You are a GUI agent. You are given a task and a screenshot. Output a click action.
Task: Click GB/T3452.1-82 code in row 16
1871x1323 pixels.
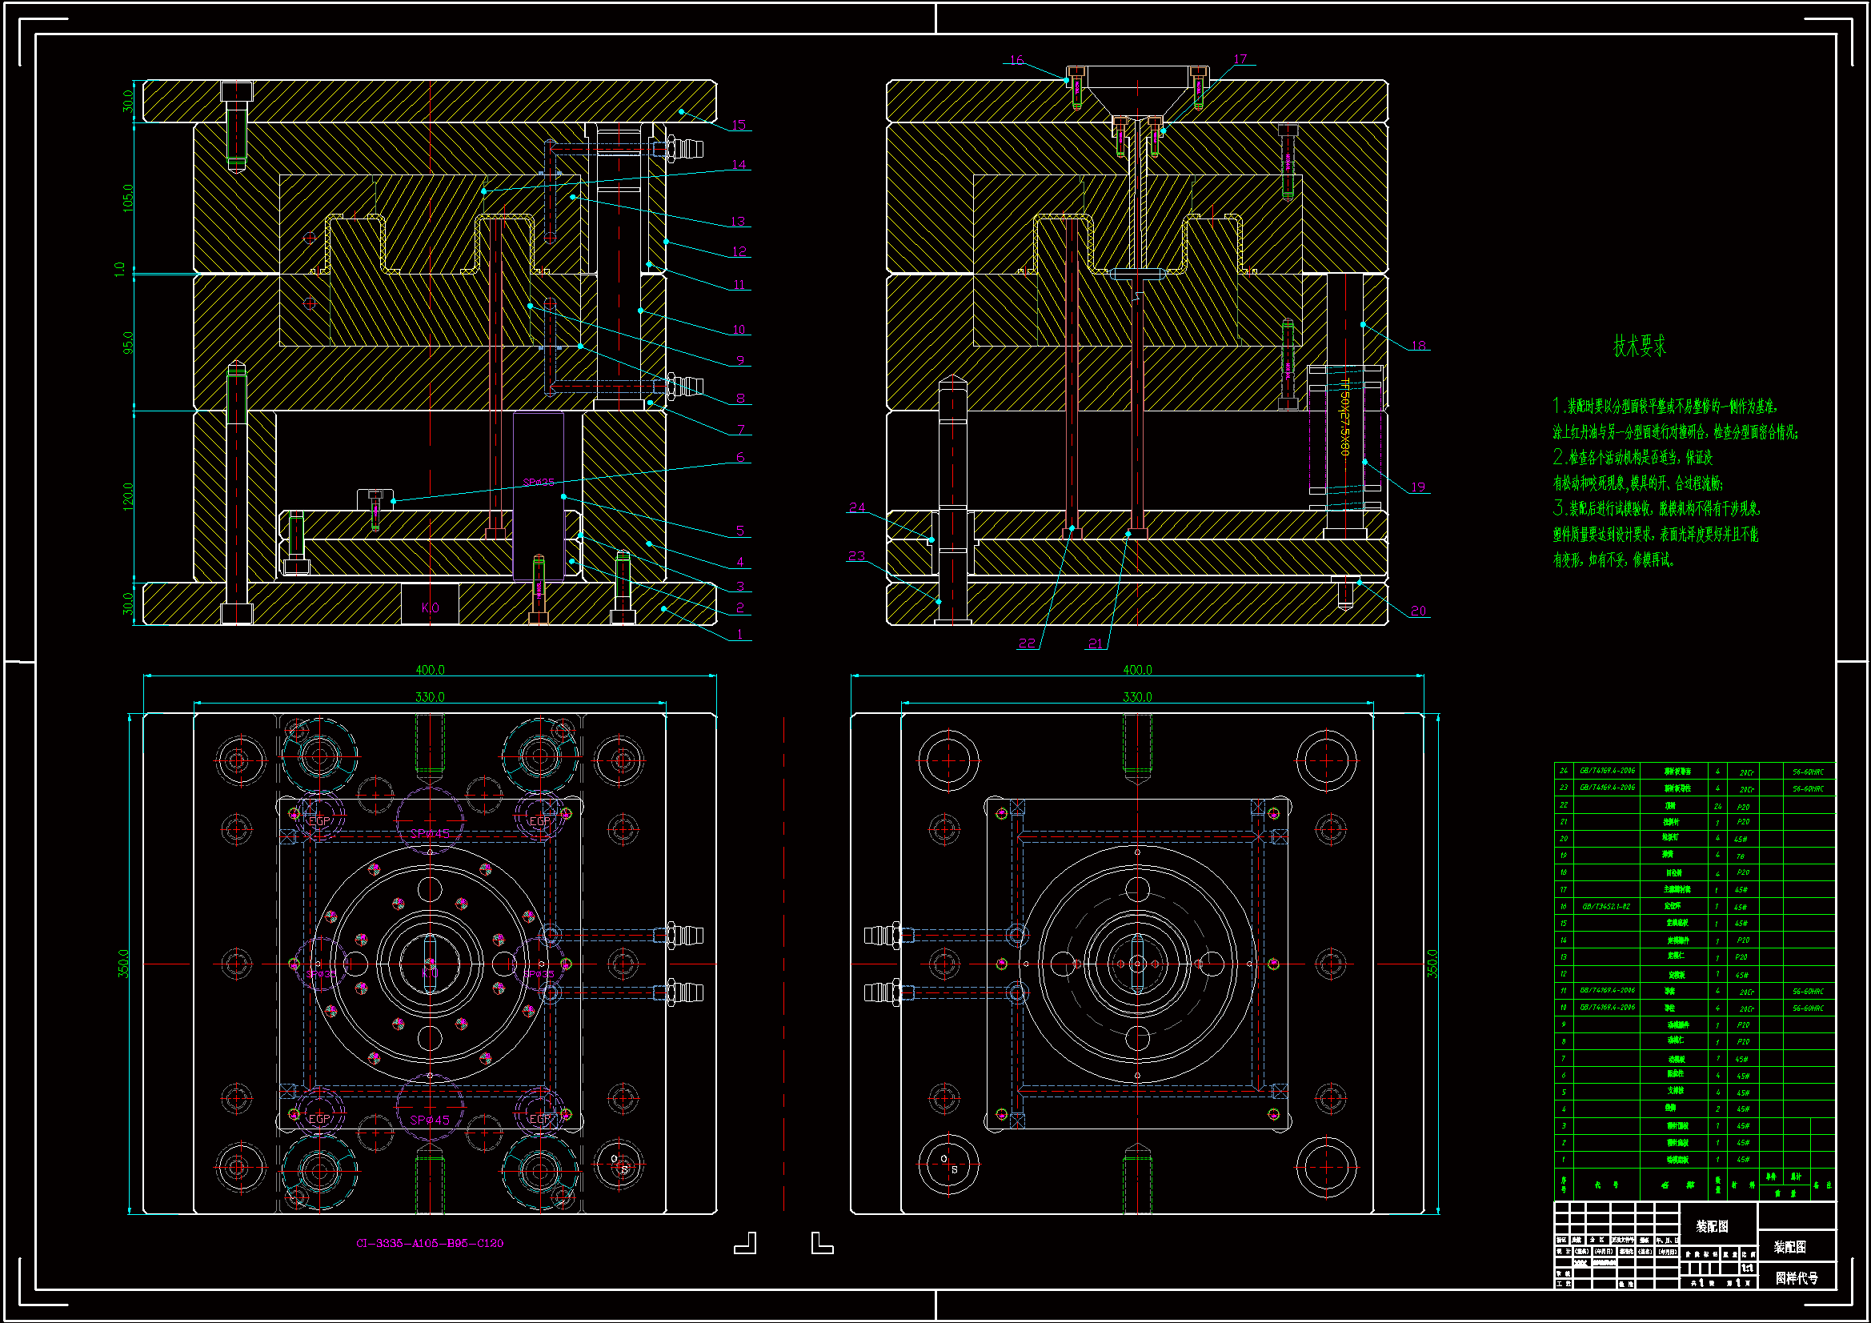point(1605,906)
